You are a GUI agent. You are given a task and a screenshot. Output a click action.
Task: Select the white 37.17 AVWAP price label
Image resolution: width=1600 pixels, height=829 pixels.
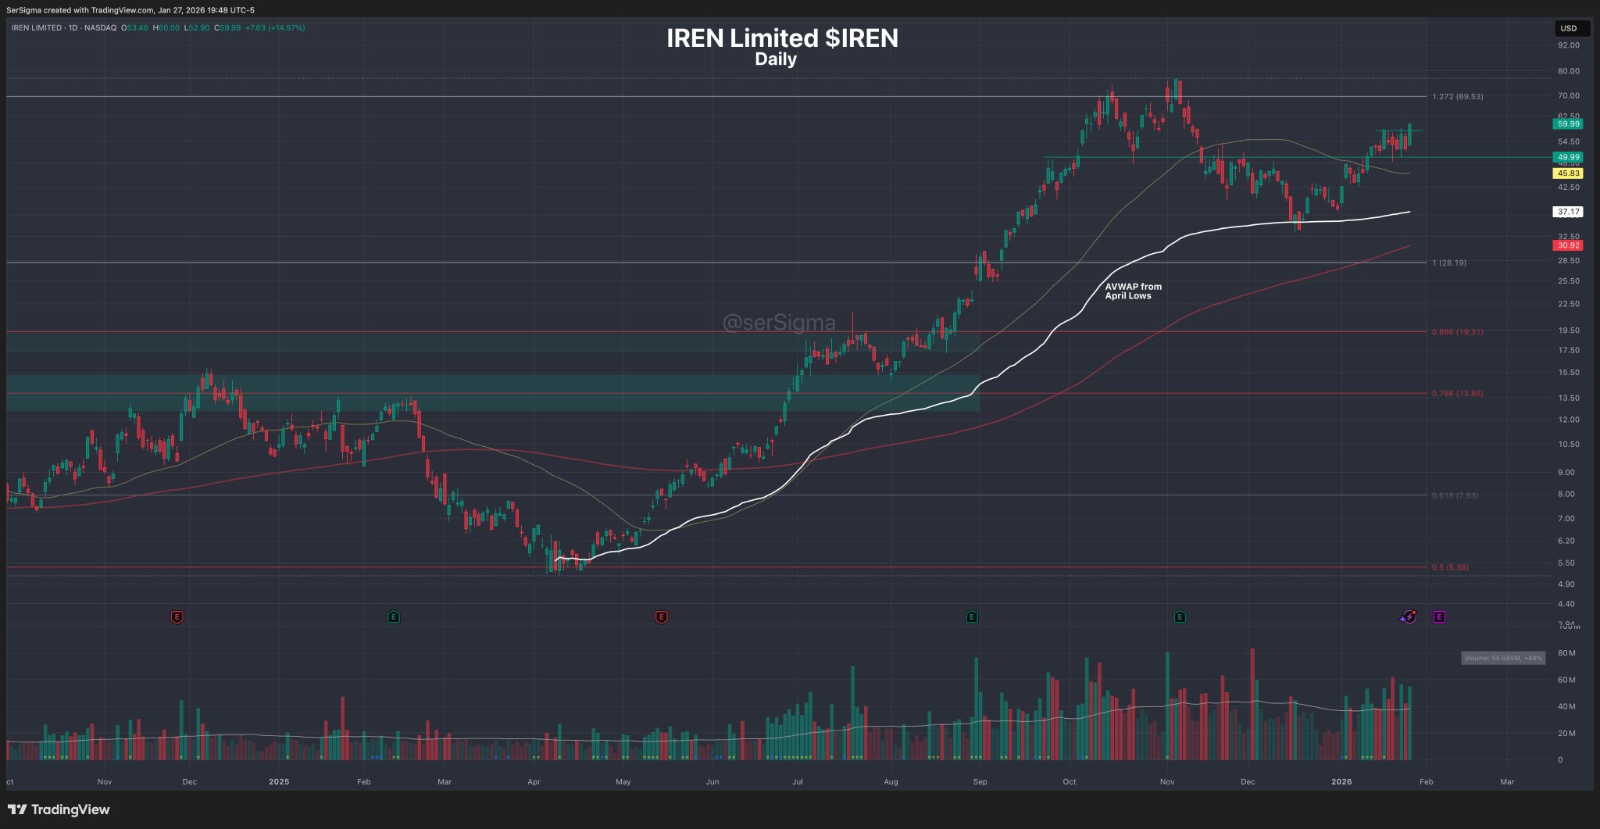click(1568, 212)
